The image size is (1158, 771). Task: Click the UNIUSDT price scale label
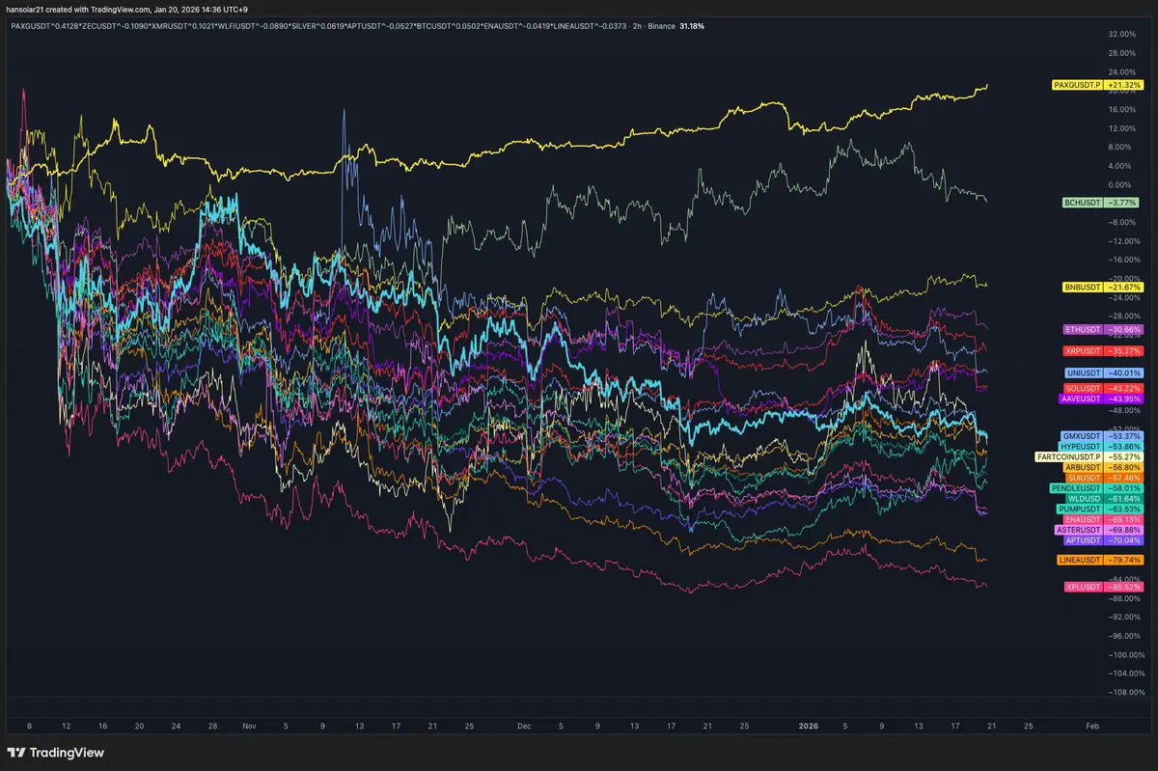click(x=1103, y=372)
